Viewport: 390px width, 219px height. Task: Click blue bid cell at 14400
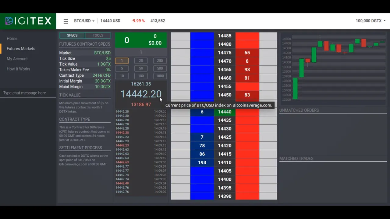click(x=202, y=179)
